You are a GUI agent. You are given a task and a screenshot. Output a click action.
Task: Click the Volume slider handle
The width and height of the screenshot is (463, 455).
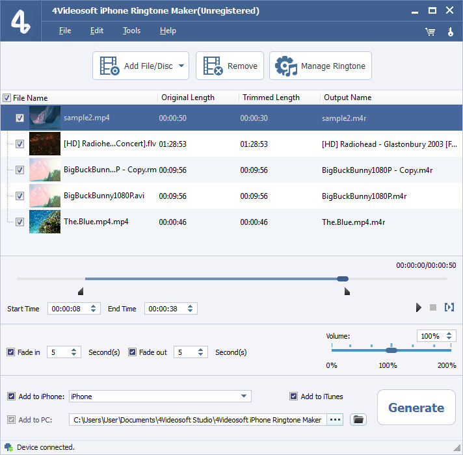tap(391, 350)
